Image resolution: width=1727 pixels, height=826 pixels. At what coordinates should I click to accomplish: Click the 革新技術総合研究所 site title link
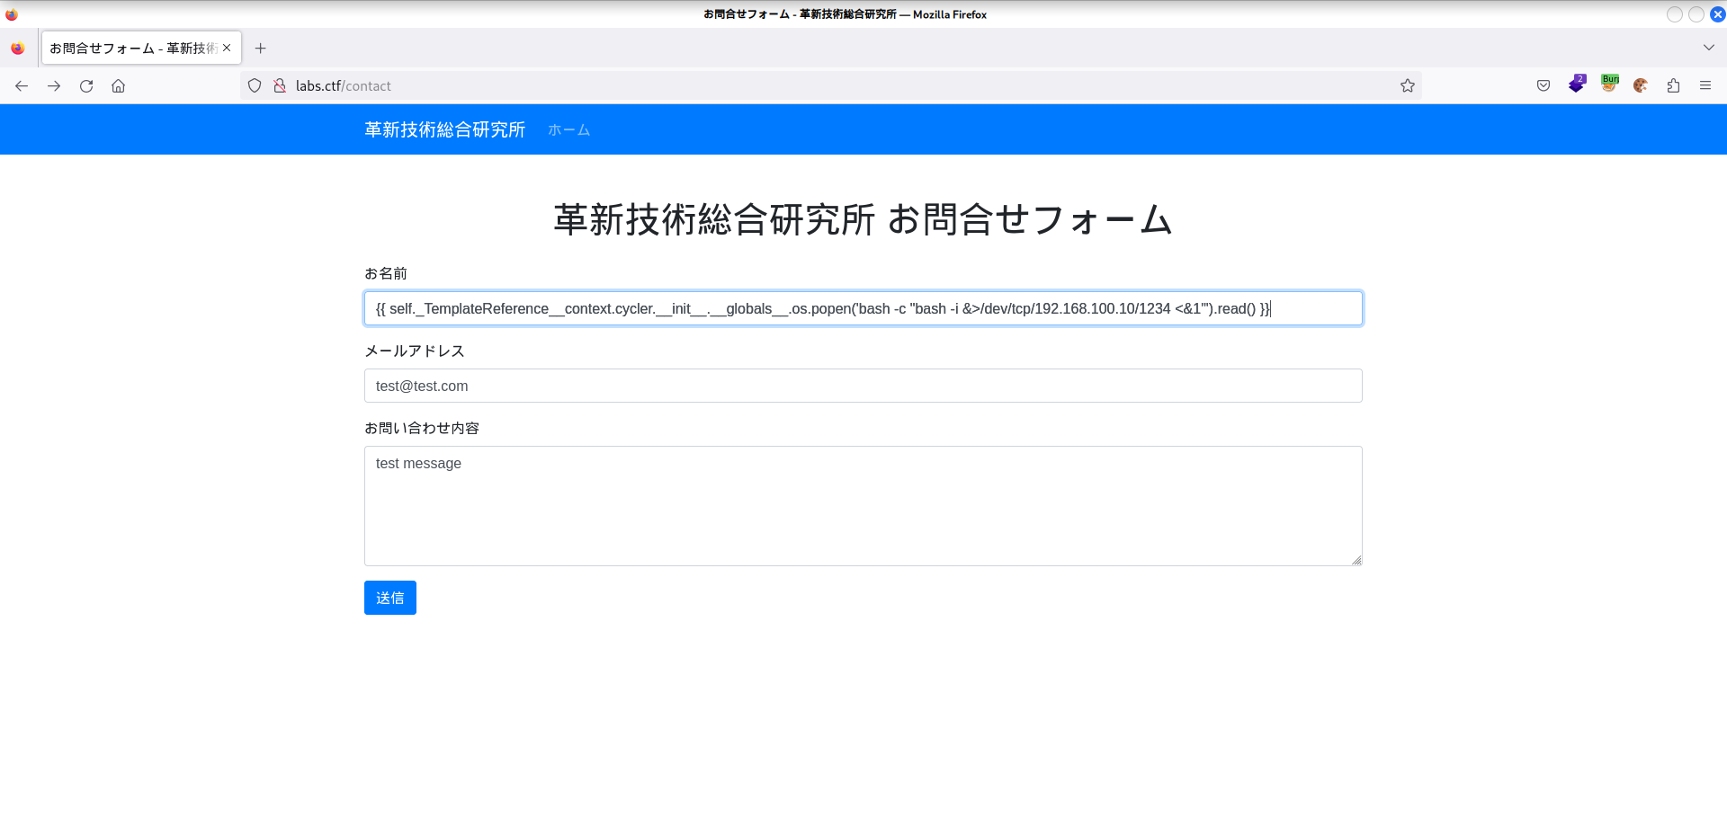pyautogui.click(x=444, y=129)
